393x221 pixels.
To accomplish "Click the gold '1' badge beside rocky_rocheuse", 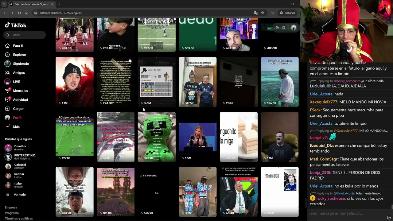I will [313, 198].
